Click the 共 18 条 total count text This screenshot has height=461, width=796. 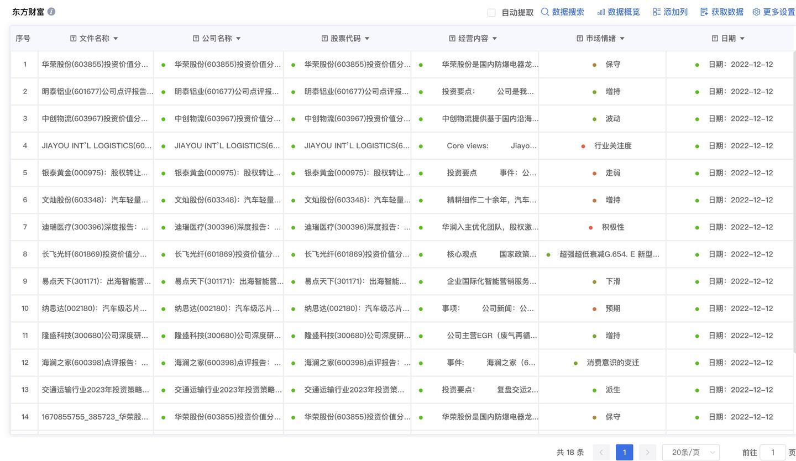click(x=570, y=452)
